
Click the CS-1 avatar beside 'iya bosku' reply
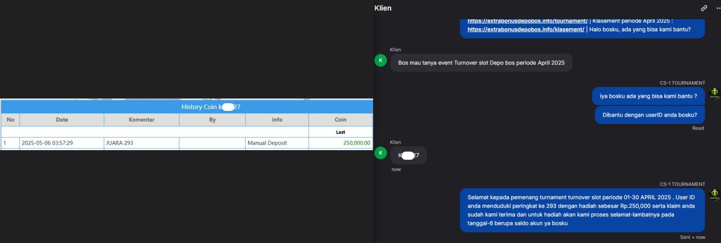714,93
